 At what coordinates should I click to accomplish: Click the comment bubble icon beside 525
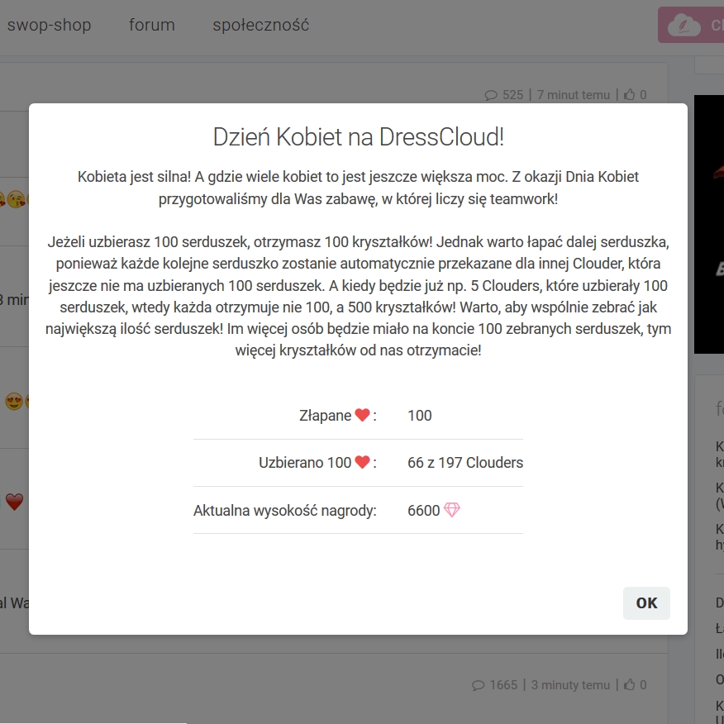pyautogui.click(x=491, y=95)
